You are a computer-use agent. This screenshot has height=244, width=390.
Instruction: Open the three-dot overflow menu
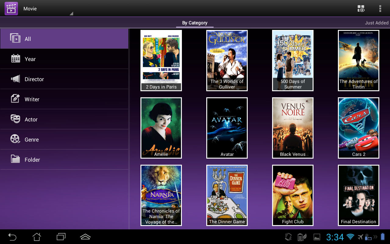coord(380,9)
